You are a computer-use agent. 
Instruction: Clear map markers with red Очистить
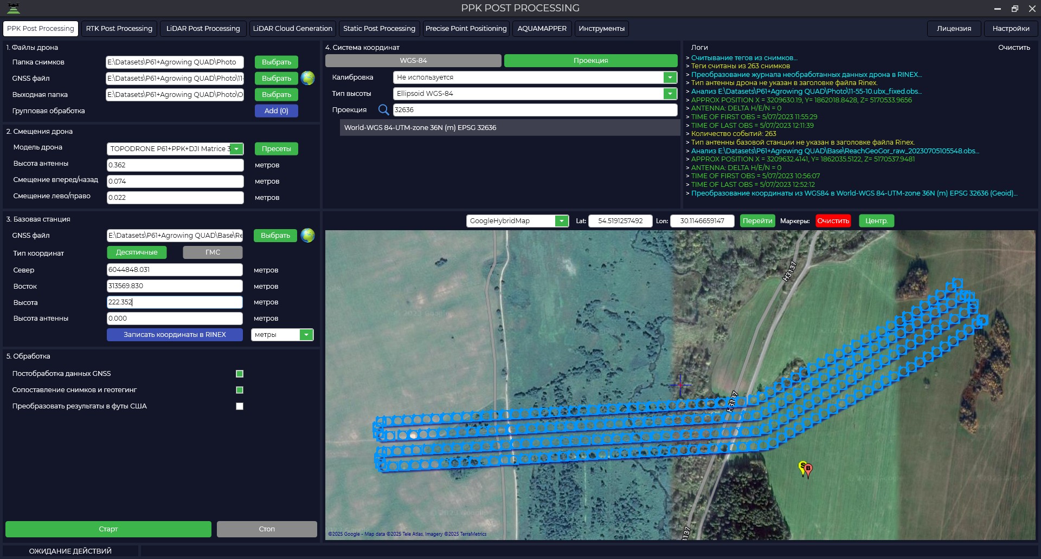(833, 221)
